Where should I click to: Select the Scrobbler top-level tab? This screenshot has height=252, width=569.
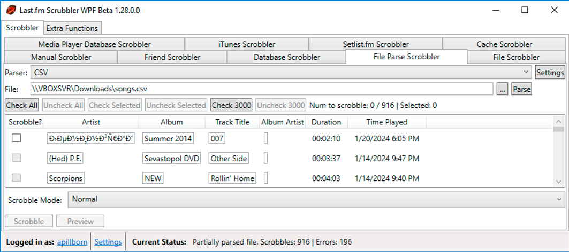[x=22, y=28]
